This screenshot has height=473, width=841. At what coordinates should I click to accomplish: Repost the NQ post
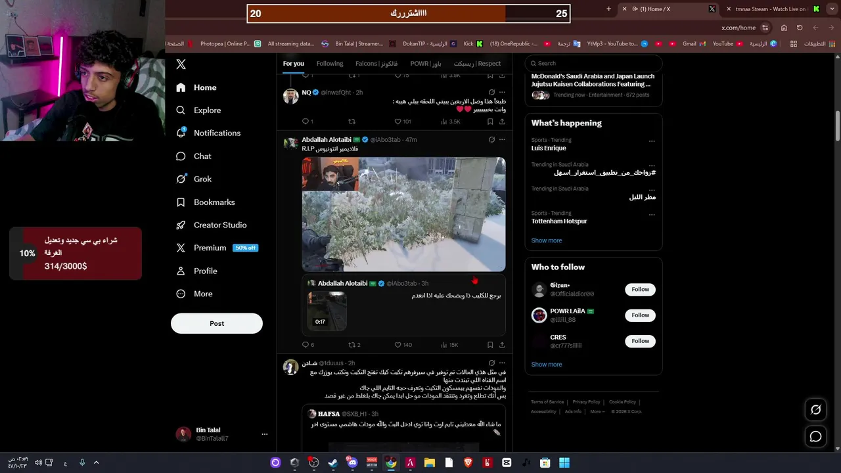pos(352,122)
